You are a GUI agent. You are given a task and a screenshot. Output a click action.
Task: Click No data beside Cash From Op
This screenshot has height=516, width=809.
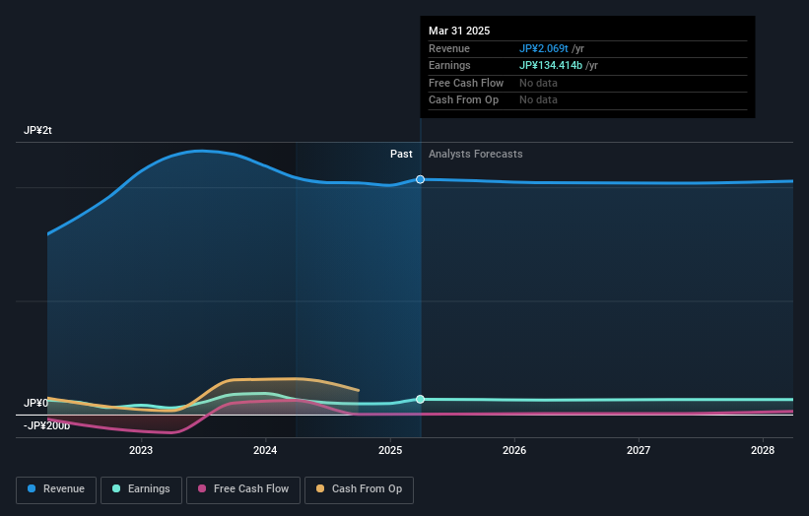click(538, 100)
